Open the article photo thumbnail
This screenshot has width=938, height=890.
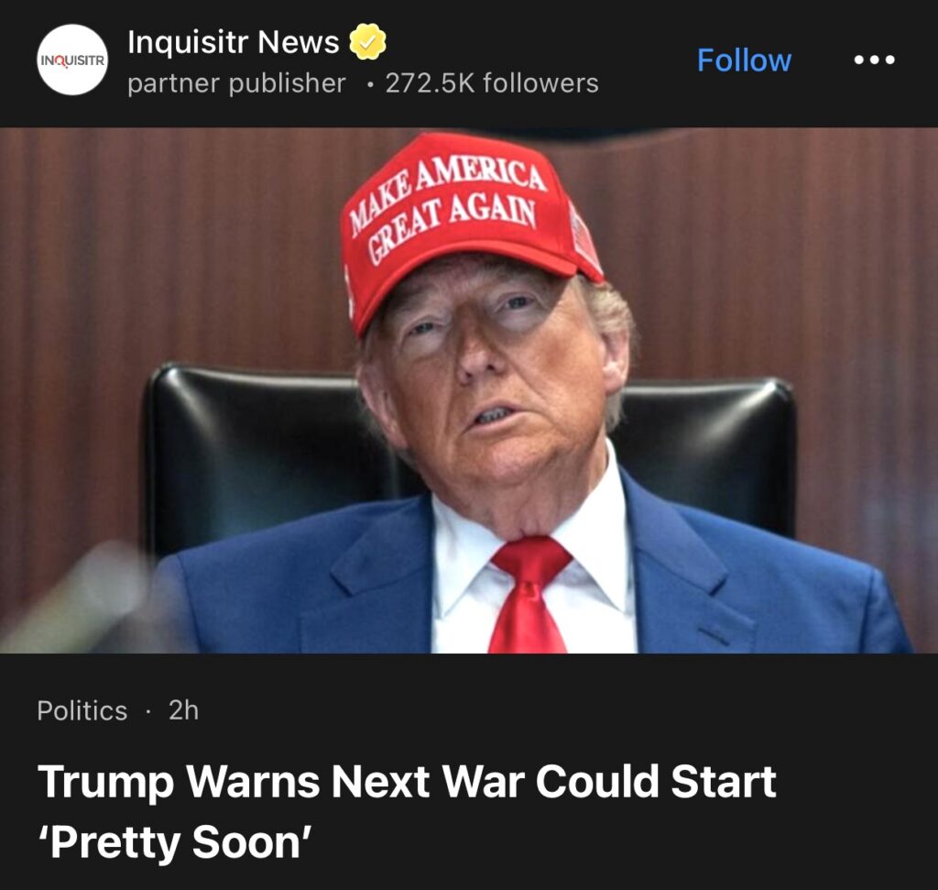coord(469,390)
